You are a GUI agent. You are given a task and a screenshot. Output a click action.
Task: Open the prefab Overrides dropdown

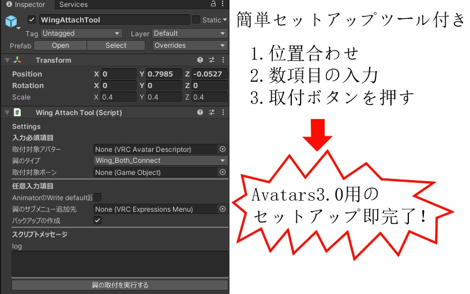(190, 45)
